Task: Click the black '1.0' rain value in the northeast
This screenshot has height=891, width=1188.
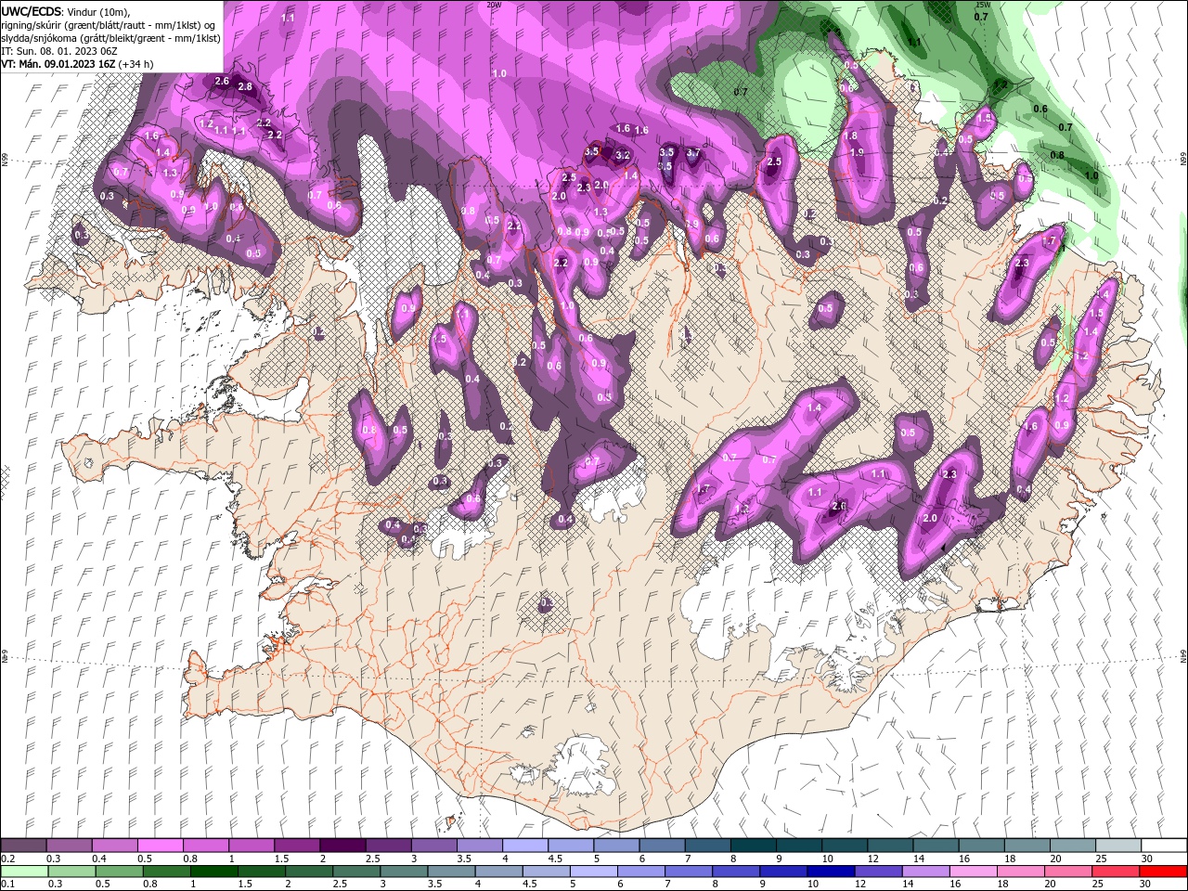Action: tap(1091, 175)
